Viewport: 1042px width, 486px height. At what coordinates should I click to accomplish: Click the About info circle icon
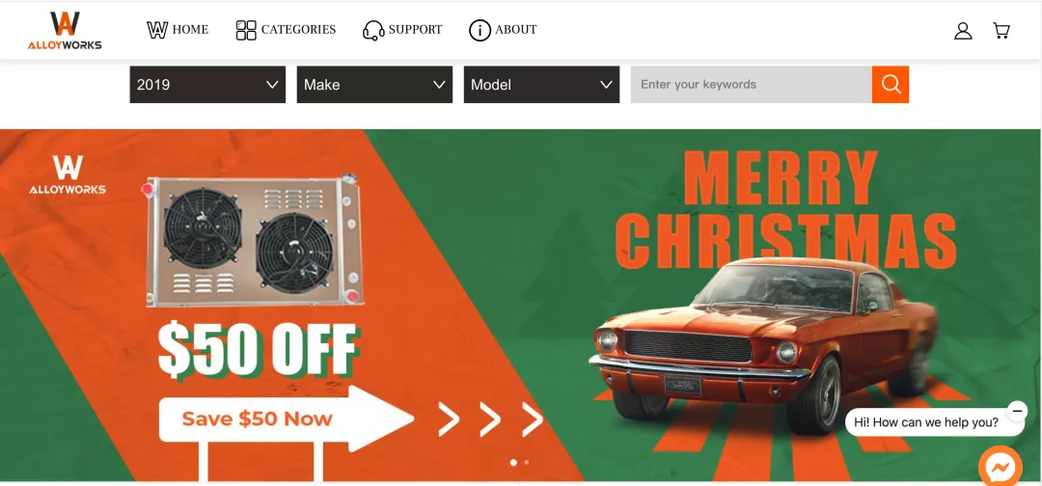(480, 30)
